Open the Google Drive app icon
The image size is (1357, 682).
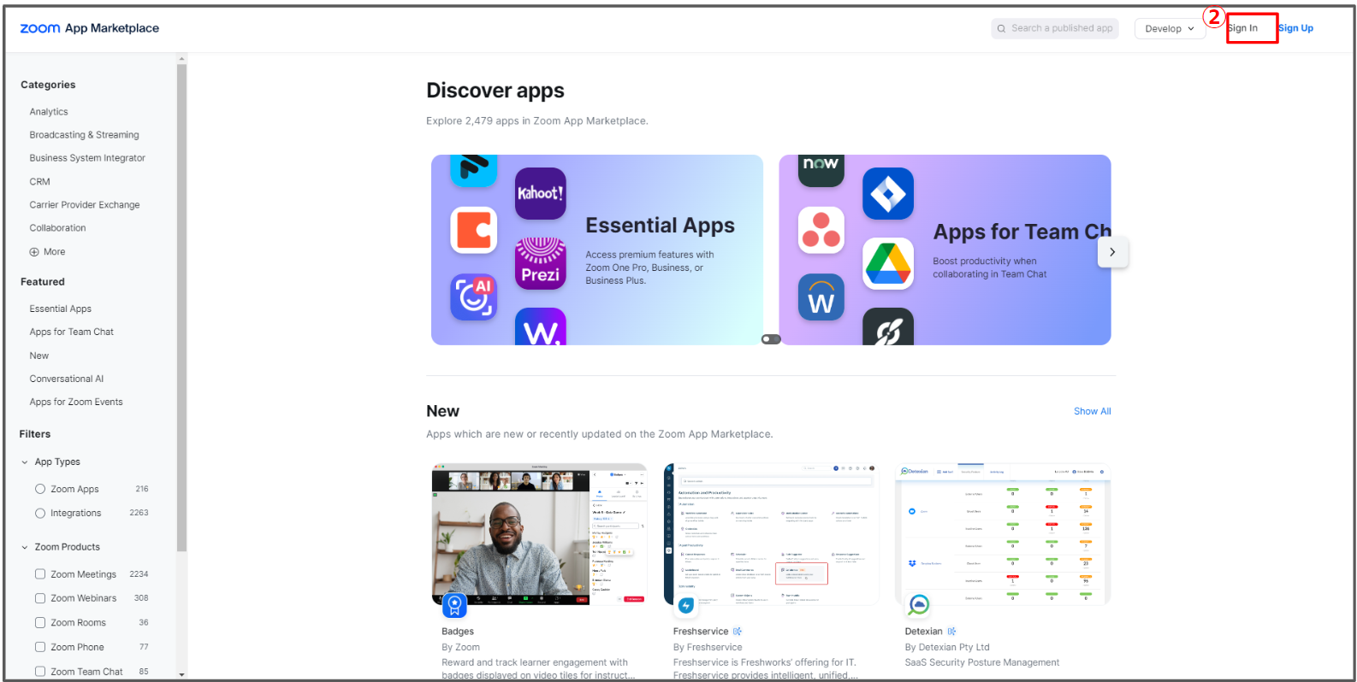click(888, 263)
